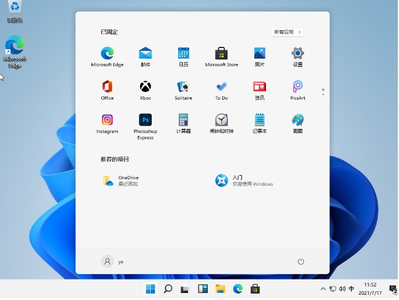Open the Xbox app
This screenshot has height=300, width=399.
[x=145, y=87]
